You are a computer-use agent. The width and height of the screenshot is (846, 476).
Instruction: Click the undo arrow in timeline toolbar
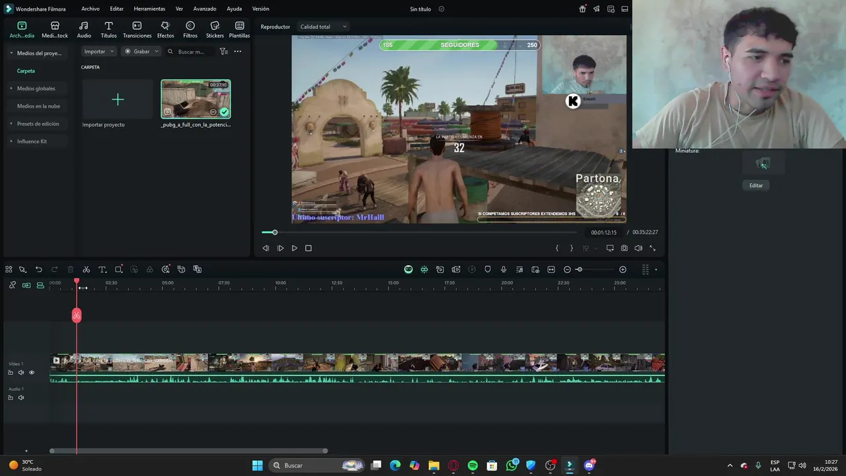[38, 269]
